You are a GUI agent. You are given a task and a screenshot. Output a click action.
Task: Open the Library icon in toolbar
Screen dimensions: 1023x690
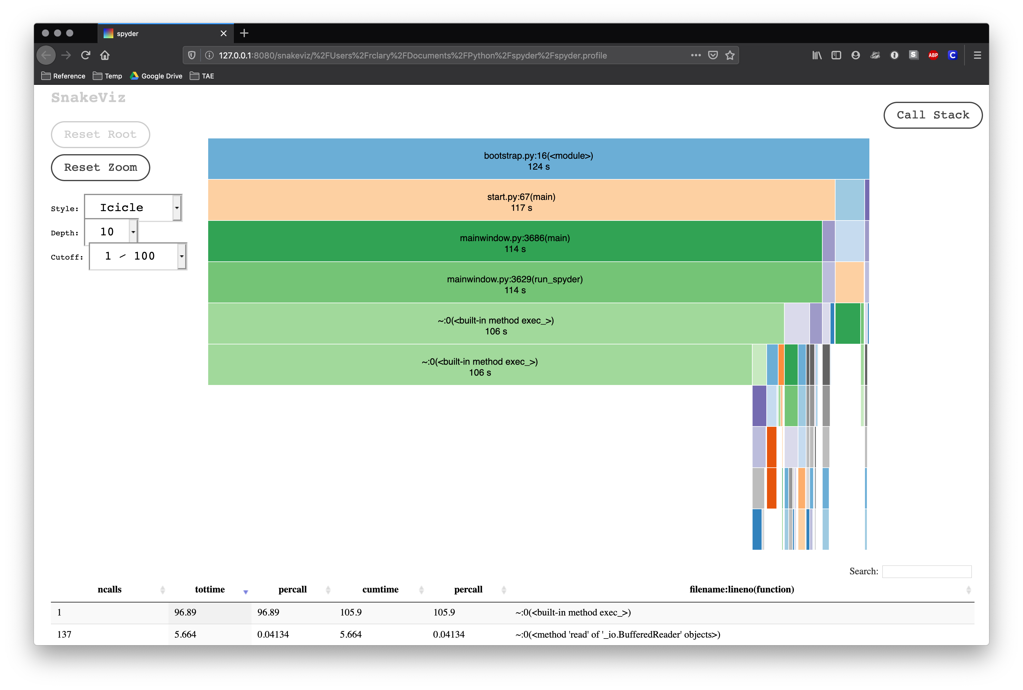[817, 55]
